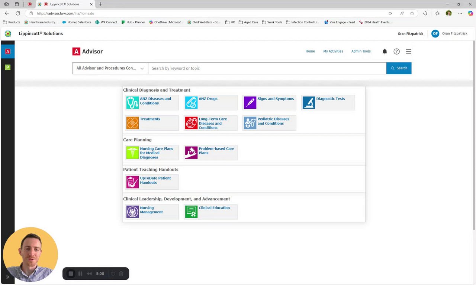476x285 pixels.
Task: Click the Treatments bandage icon
Action: [132, 123]
